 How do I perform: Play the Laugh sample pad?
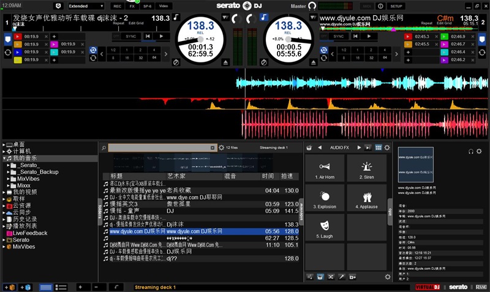coord(325,229)
